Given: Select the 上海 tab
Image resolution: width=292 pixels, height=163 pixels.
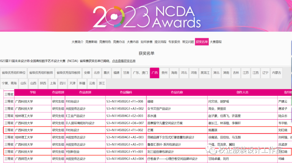Looking at the screenshot, I should click(x=53, y=83).
